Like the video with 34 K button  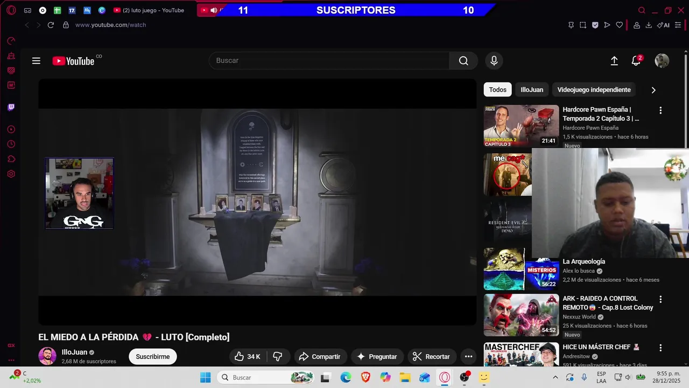coord(247,356)
